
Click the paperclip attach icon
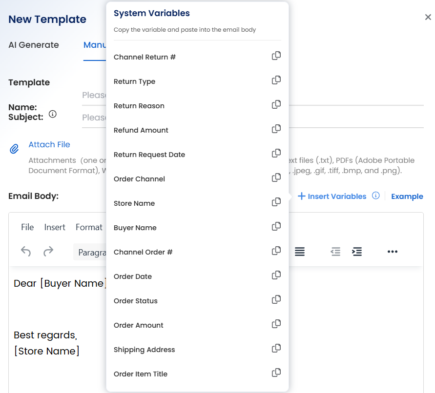[15, 149]
